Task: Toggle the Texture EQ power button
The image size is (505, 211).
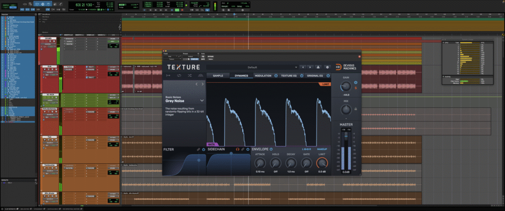Action: 302,76
